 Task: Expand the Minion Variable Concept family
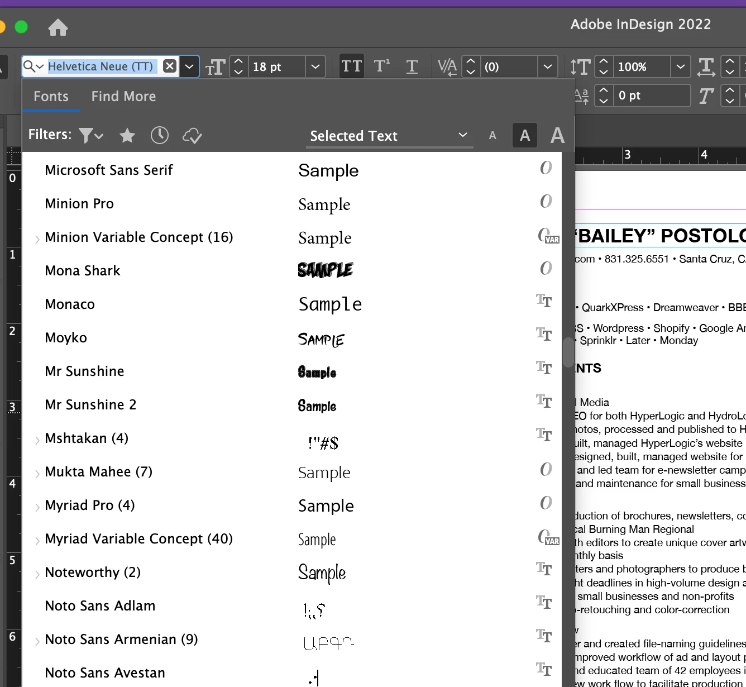[37, 239]
